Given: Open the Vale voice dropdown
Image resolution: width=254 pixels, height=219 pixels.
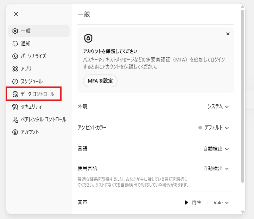Looking at the screenshot, I should tap(221, 202).
